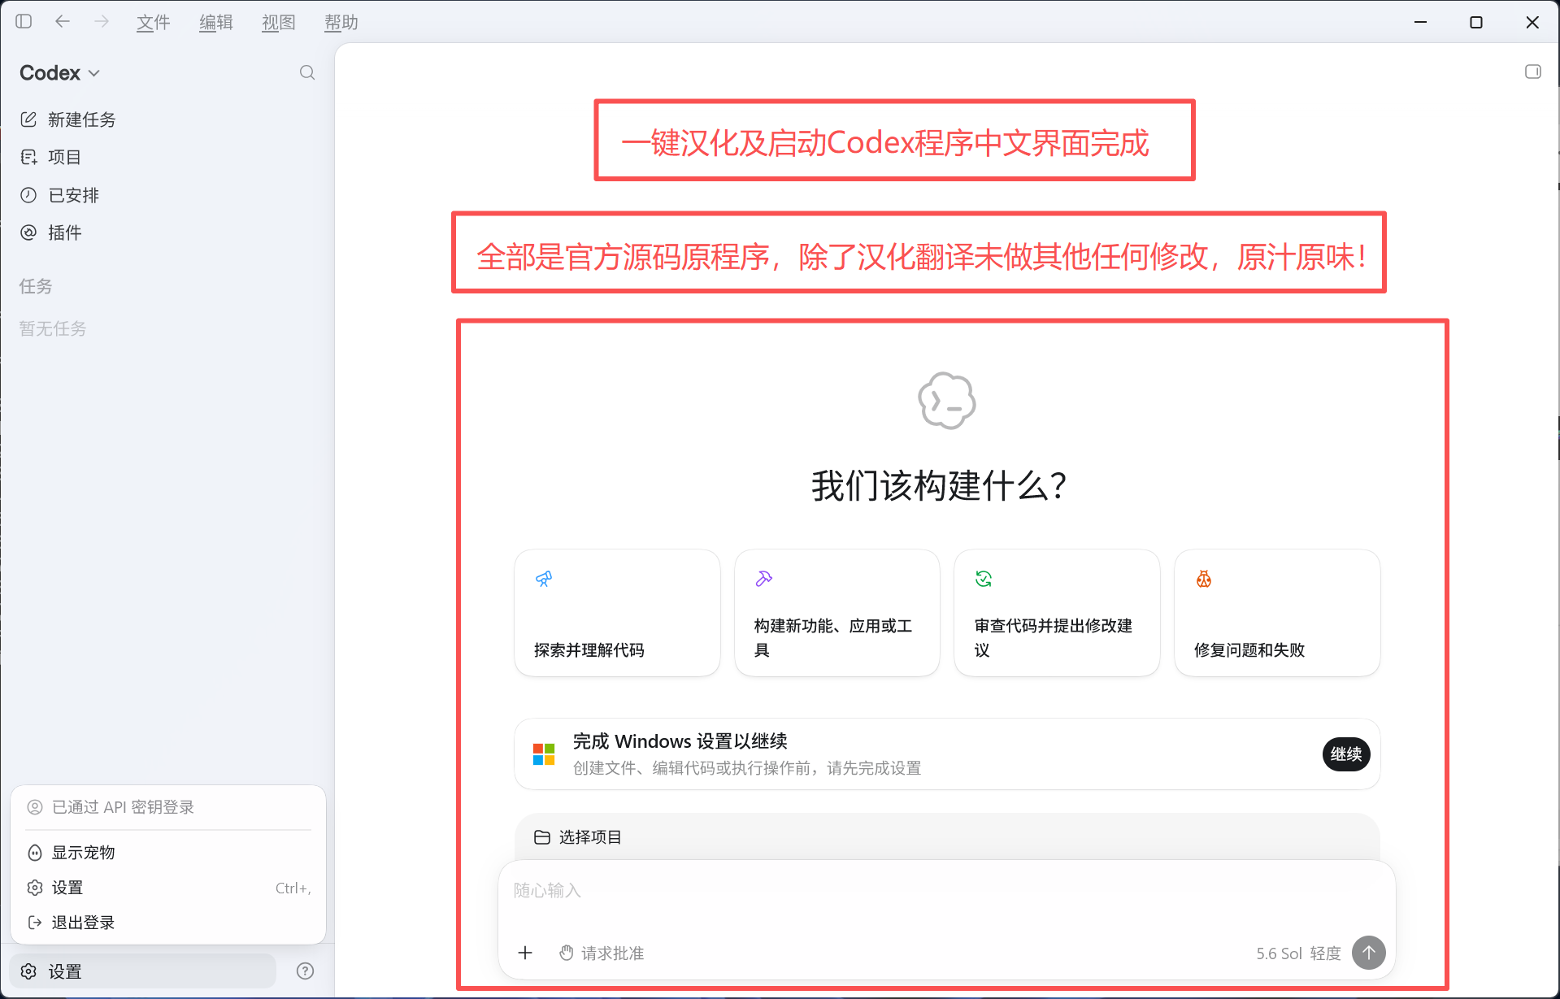This screenshot has width=1560, height=999.
Task: Open the 编辑 menu
Action: 215,23
